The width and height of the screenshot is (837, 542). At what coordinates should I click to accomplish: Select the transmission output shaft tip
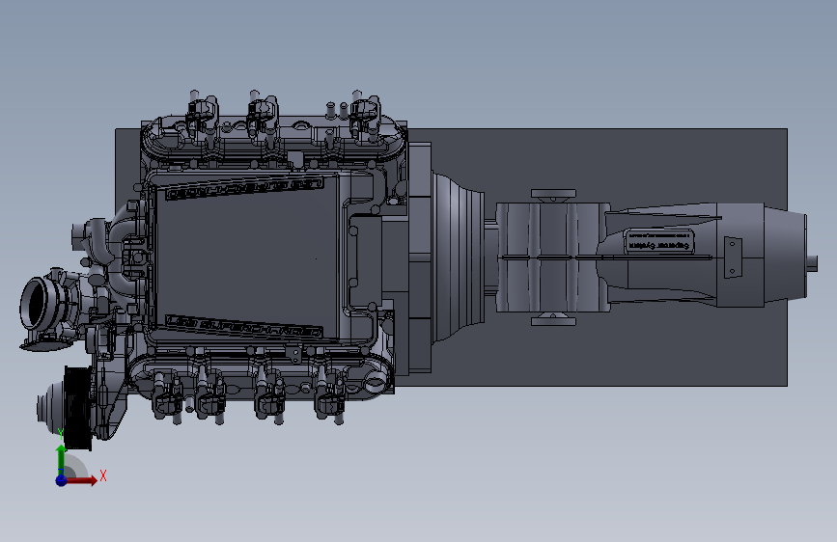click(x=813, y=262)
